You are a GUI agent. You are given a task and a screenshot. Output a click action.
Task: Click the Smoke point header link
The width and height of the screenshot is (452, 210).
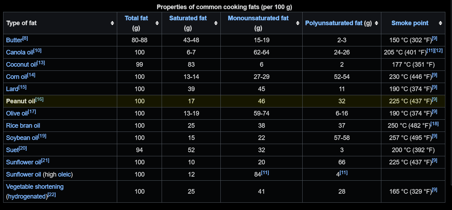[x=410, y=23]
